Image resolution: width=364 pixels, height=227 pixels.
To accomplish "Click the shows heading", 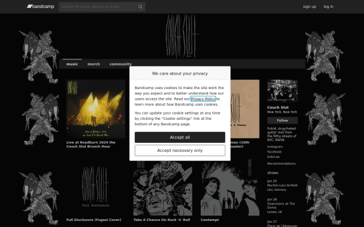I will (x=273, y=173).
